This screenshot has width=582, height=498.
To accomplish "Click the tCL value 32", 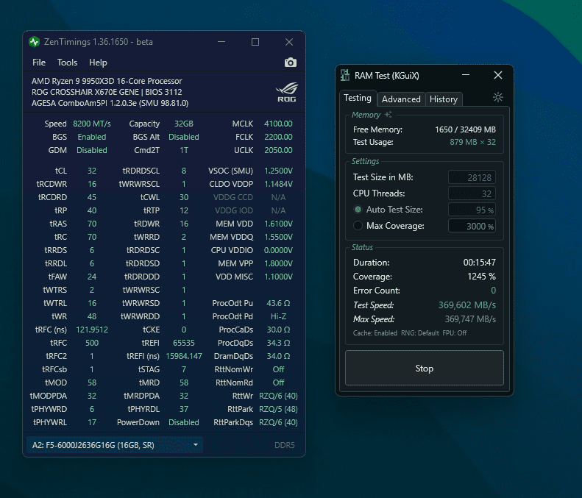I will tap(92, 171).
